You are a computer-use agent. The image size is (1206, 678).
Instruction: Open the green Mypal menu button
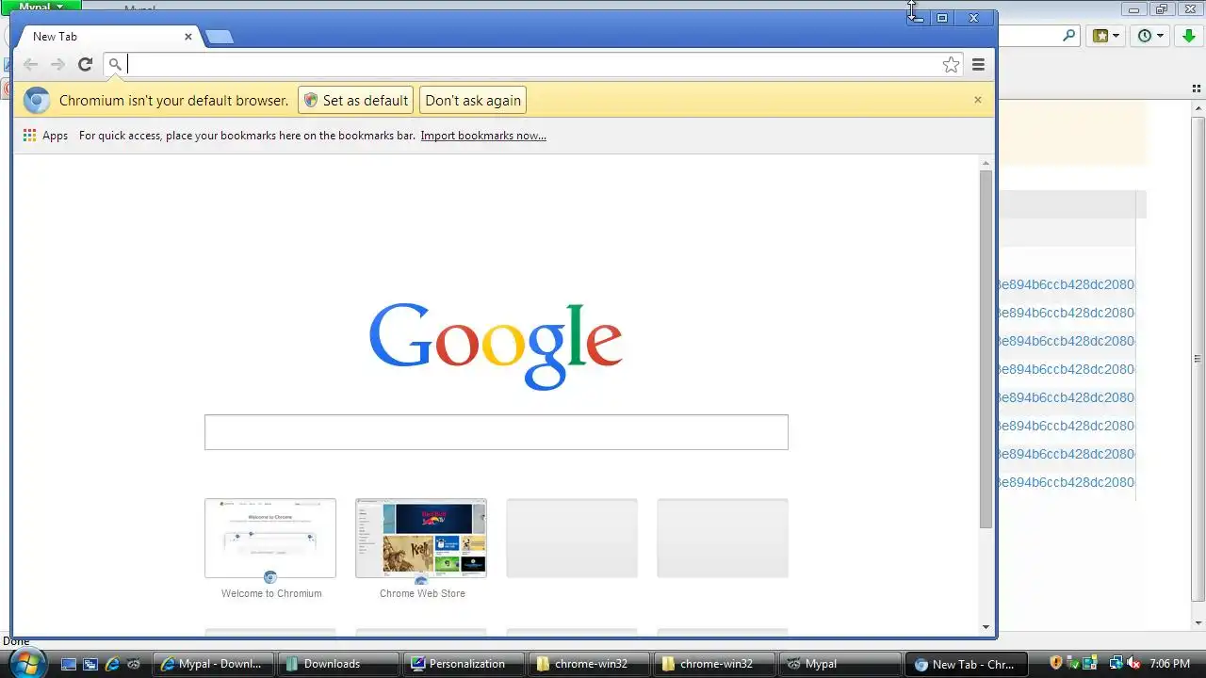tap(41, 7)
